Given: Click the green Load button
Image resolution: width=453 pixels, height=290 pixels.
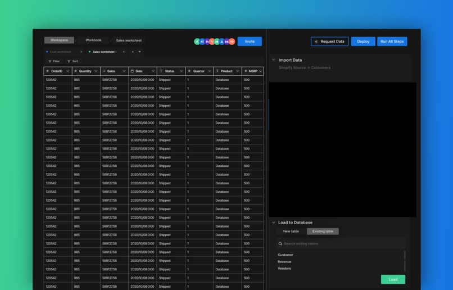Looking at the screenshot, I should [393, 279].
